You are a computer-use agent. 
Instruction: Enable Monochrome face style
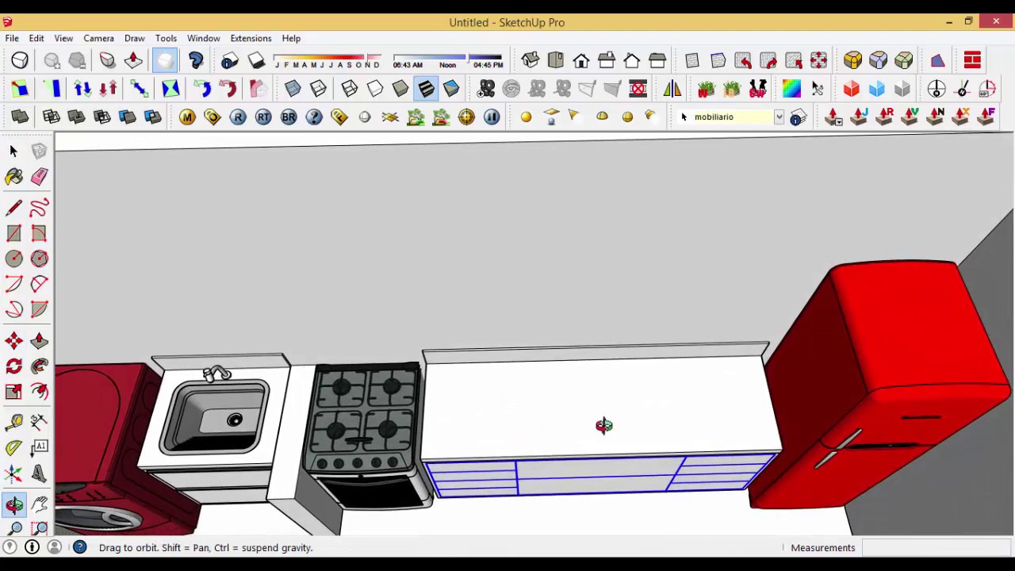click(x=451, y=89)
